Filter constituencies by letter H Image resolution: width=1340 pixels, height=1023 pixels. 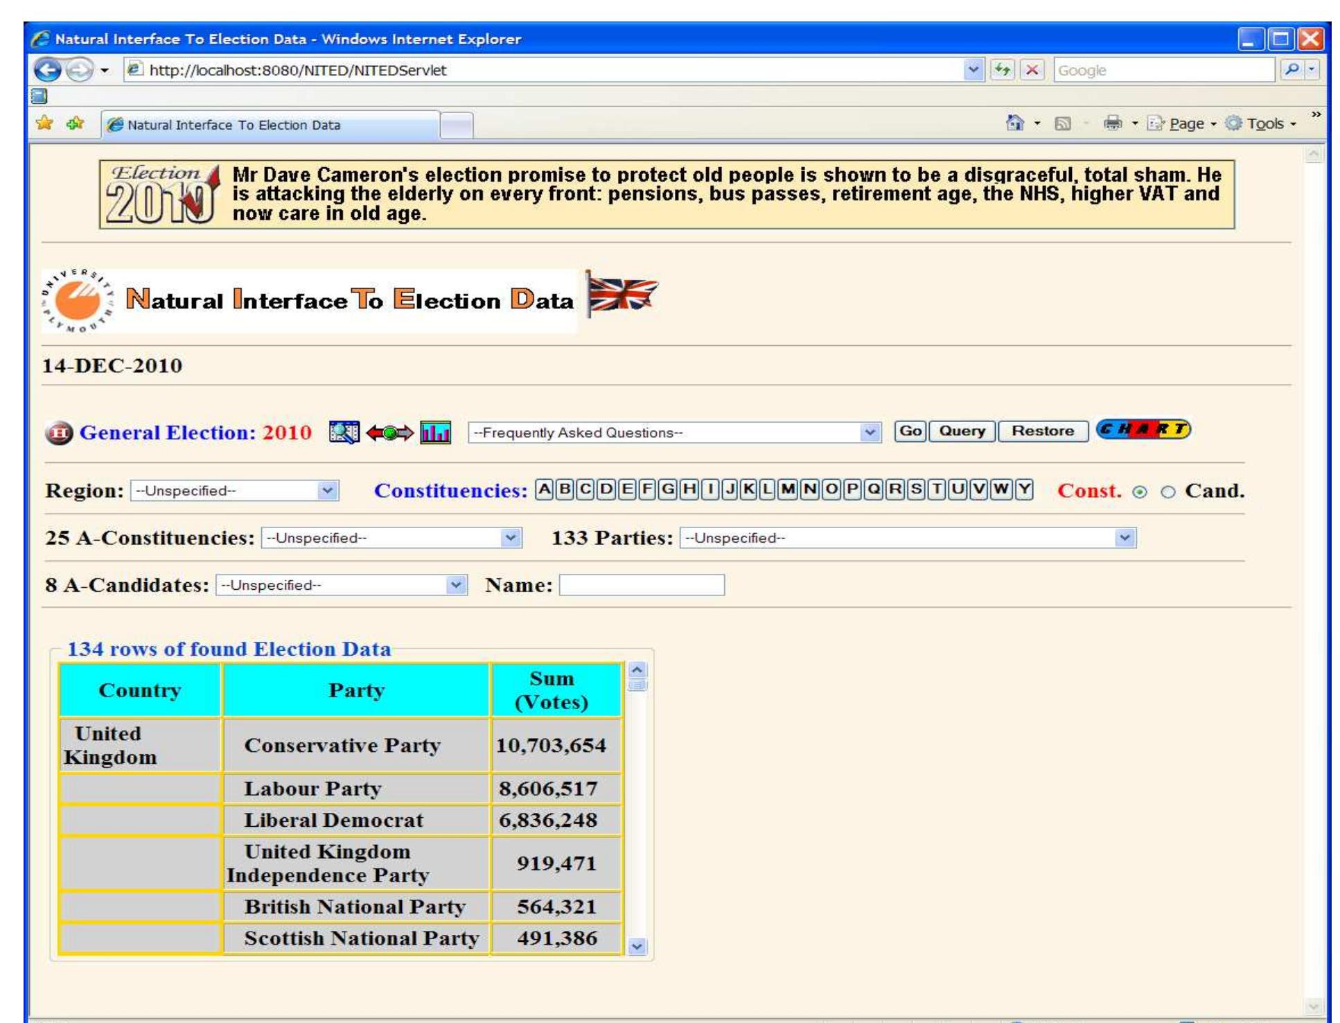coord(689,490)
